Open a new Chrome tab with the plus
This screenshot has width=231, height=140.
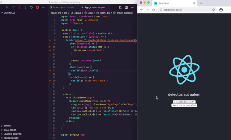pyautogui.click(x=201, y=3)
